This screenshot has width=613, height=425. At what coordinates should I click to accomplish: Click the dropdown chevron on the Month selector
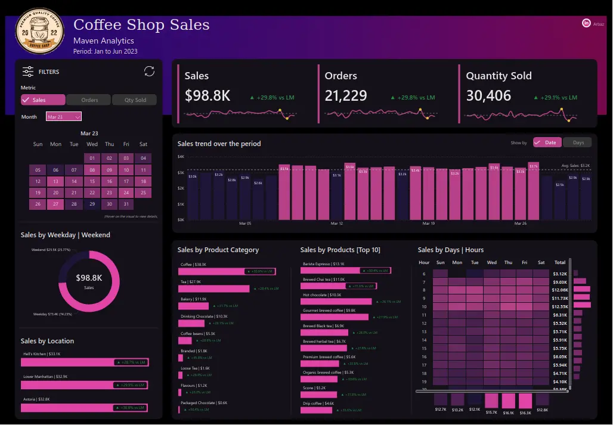77,116
